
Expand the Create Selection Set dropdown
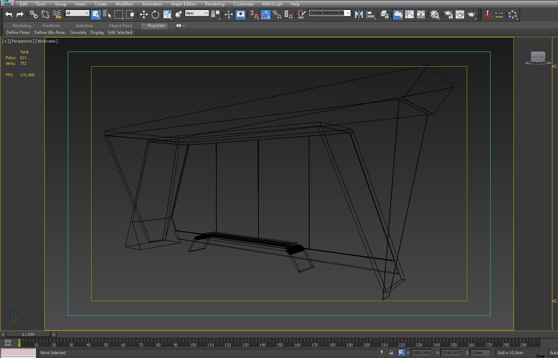point(348,13)
